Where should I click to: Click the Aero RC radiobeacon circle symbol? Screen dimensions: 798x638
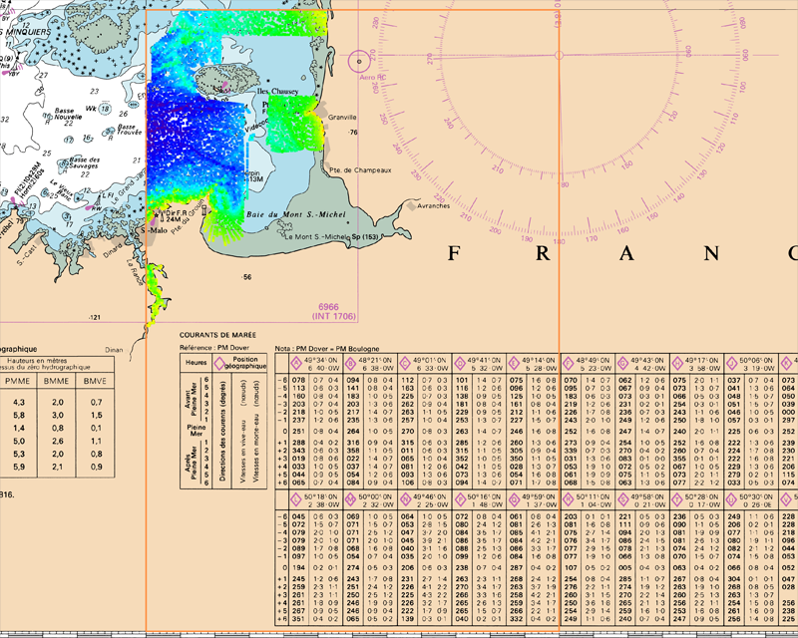(x=361, y=62)
